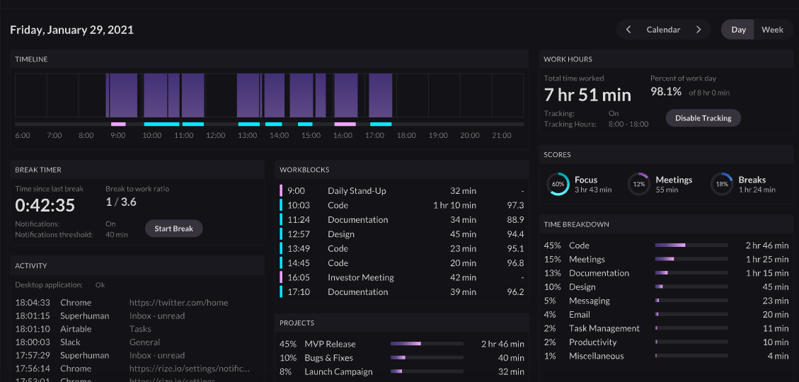Click the previous date left chevron
This screenshot has width=799, height=382.
(628, 30)
